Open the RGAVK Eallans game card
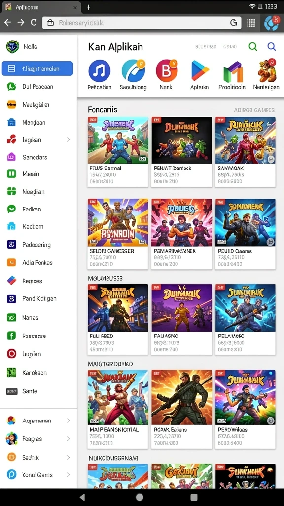This screenshot has height=506, width=284. point(181,409)
